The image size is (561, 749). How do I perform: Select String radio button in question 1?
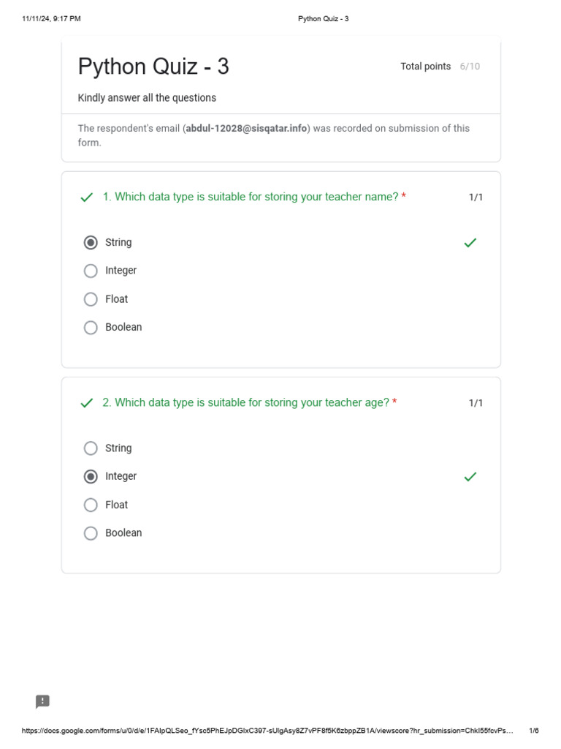91,243
